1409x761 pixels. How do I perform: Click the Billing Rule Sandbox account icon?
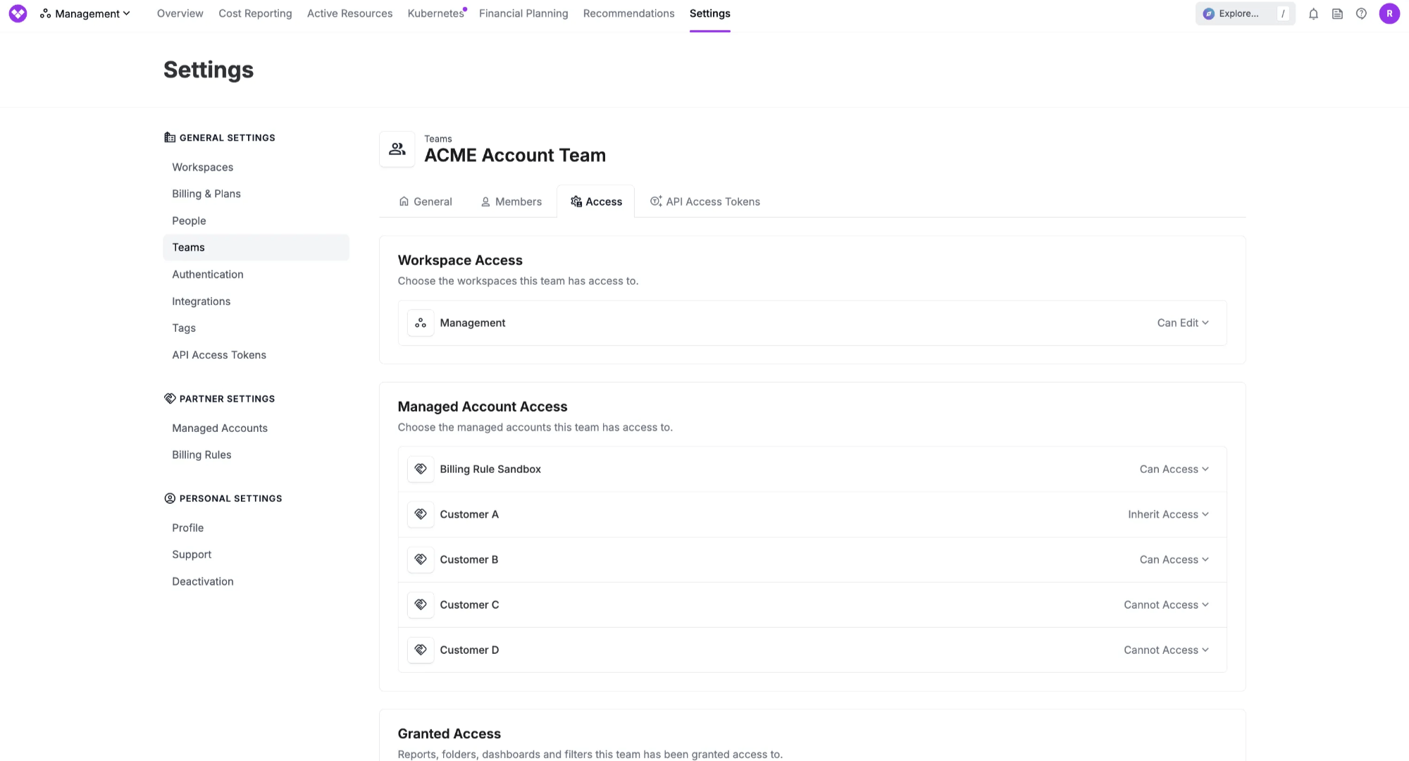tap(421, 469)
